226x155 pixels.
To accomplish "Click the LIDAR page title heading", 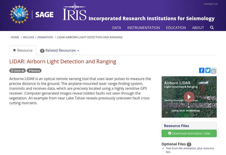I will click(x=63, y=62).
